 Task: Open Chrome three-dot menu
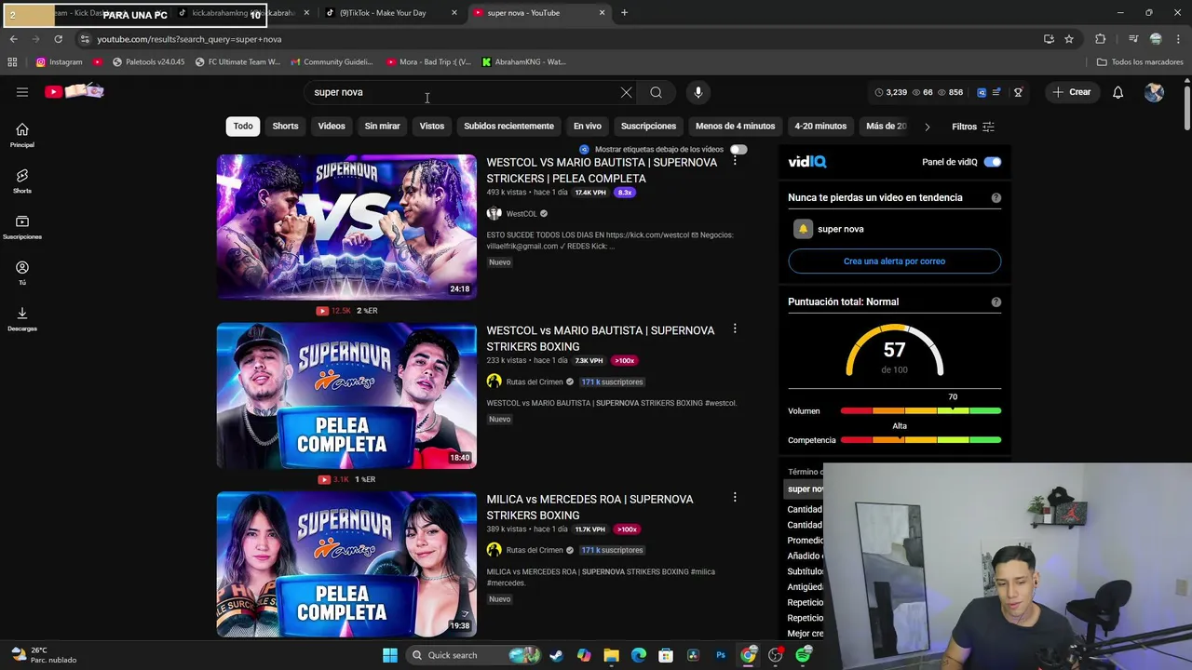point(1179,39)
